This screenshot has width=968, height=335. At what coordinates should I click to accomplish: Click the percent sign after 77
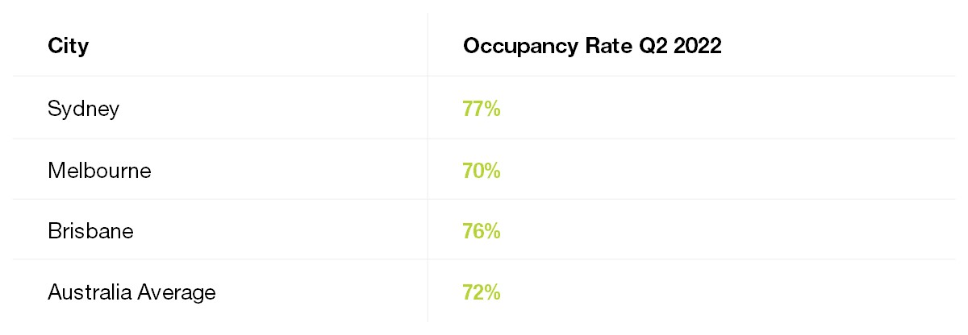coord(493,109)
